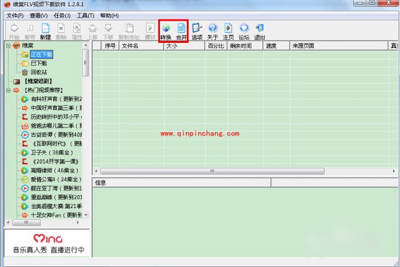Open the 重返巅峰 entry
400x267 pixels.
(56, 197)
